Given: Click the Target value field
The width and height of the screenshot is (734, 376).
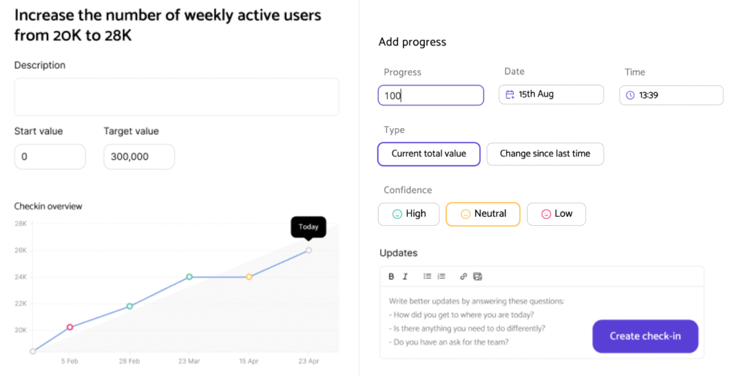Looking at the screenshot, I should [139, 157].
